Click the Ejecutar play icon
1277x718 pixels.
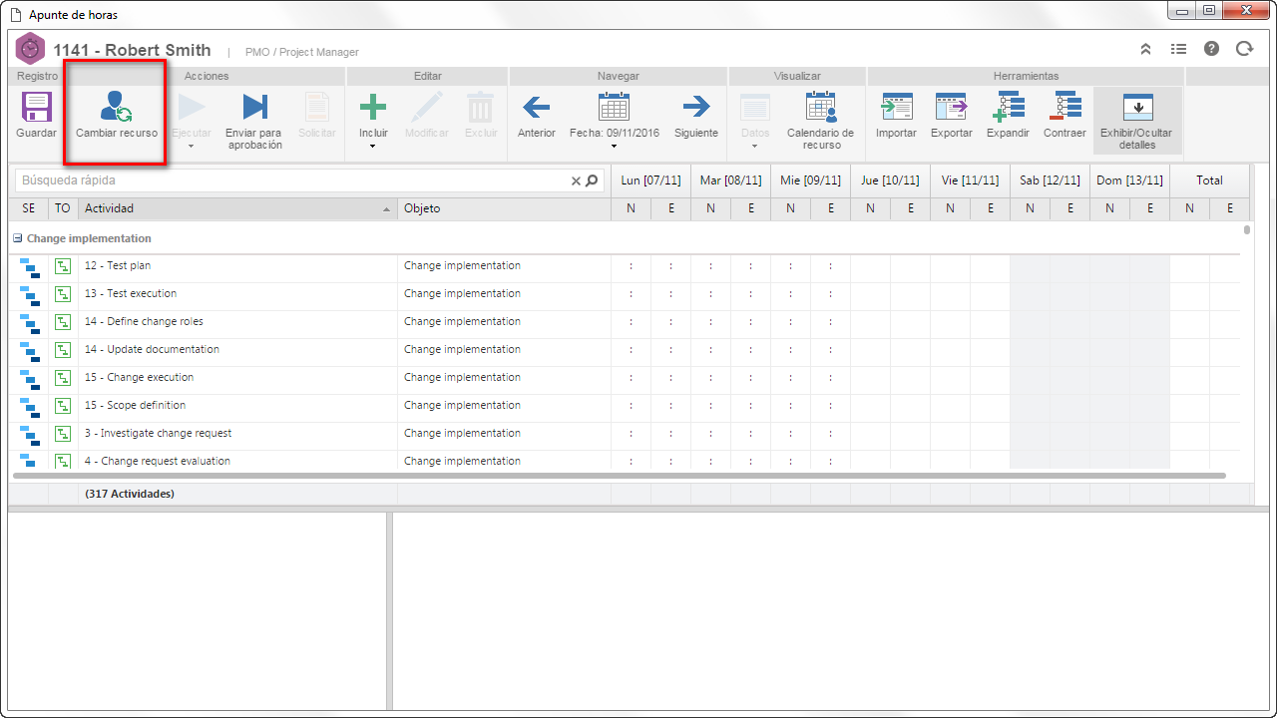click(191, 107)
